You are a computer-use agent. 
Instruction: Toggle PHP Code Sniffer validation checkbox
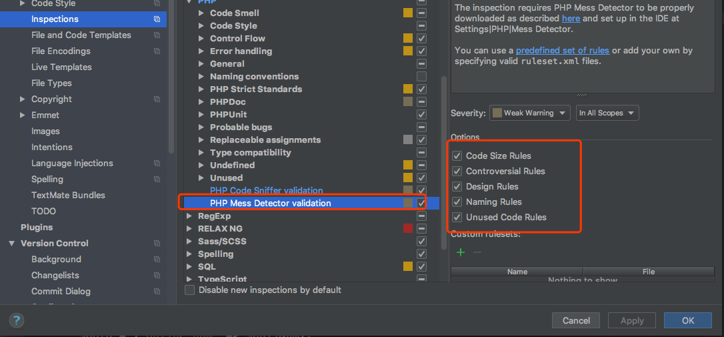[421, 190]
